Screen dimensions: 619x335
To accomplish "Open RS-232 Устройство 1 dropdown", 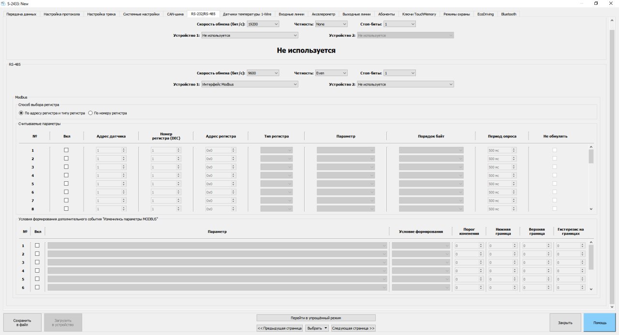I will click(x=250, y=35).
